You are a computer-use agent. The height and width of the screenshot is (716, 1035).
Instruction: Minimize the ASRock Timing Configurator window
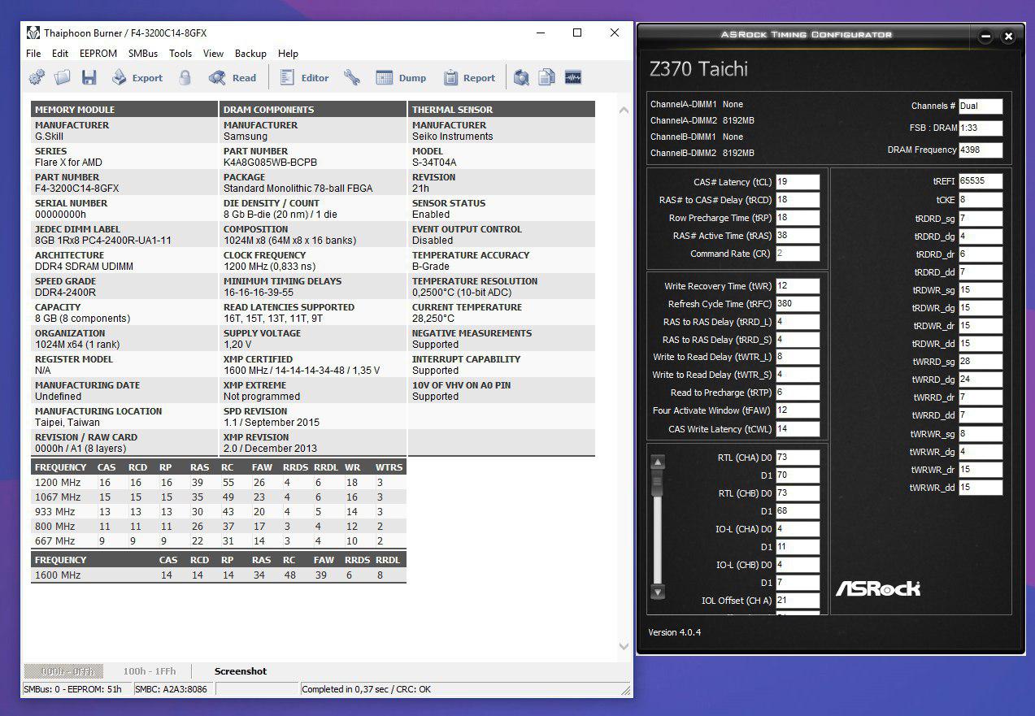point(985,37)
